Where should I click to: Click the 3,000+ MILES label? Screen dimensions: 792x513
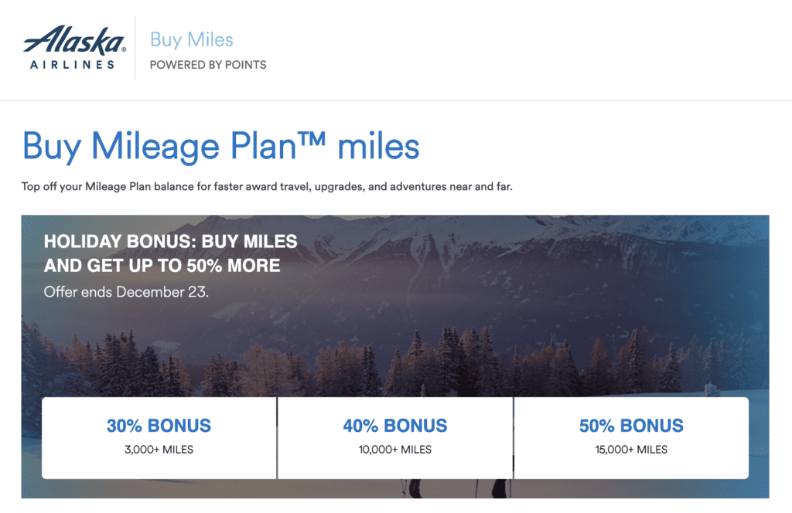point(159,450)
